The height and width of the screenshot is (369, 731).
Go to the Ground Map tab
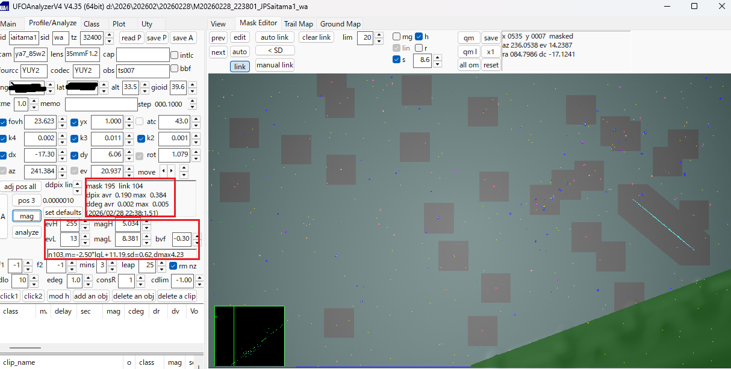point(340,24)
